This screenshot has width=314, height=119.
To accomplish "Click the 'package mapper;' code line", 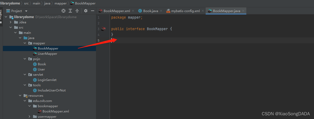I will point(127,17).
